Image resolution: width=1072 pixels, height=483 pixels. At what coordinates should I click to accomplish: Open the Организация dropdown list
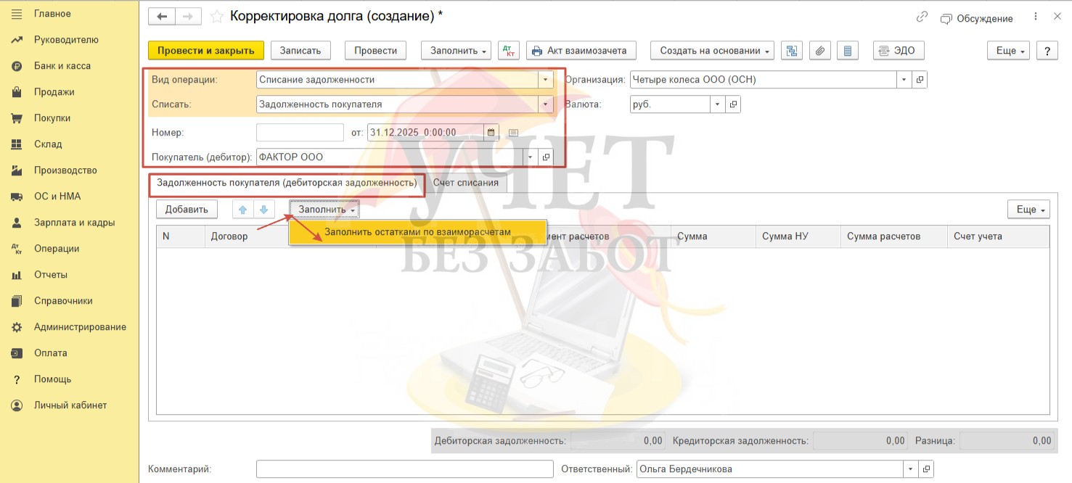pos(904,80)
